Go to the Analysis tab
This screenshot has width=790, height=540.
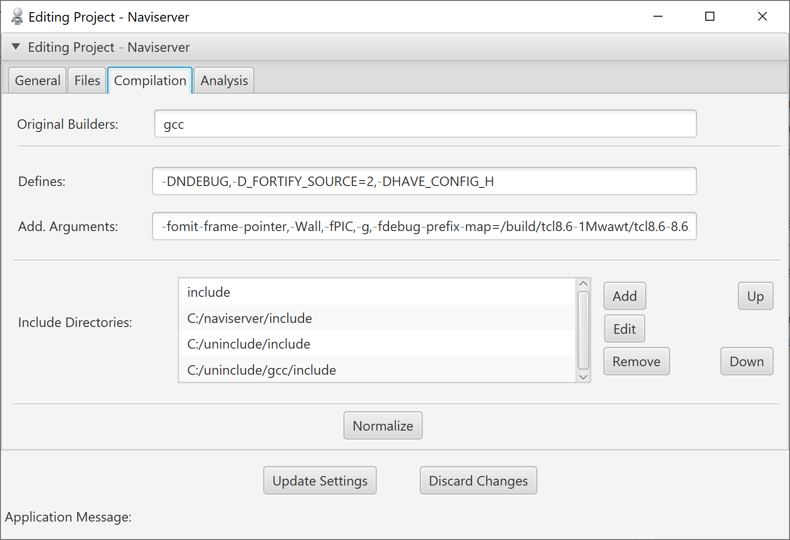coord(224,81)
